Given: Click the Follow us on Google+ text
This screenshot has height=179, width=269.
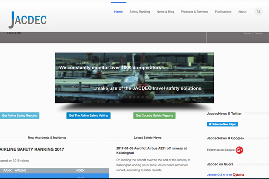Looking at the screenshot, I should [x=221, y=150].
